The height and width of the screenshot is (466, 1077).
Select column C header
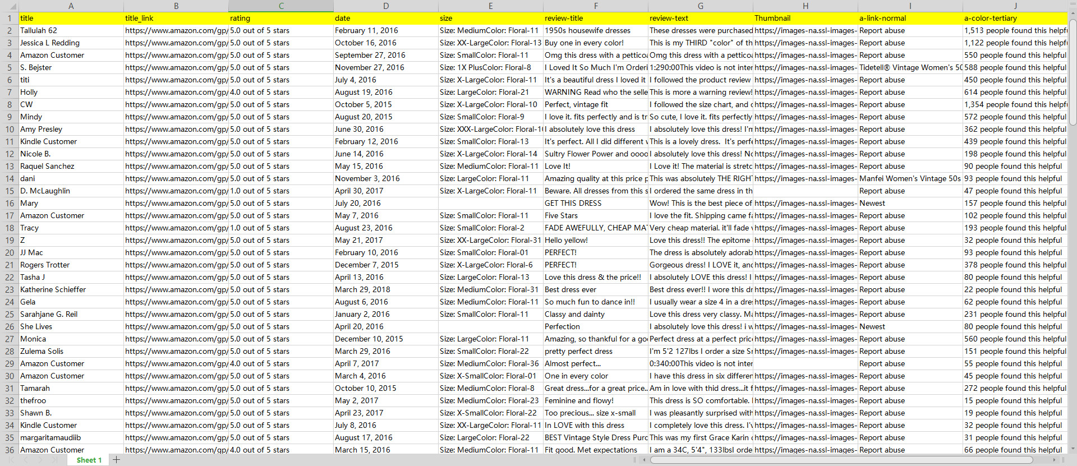(x=281, y=6)
